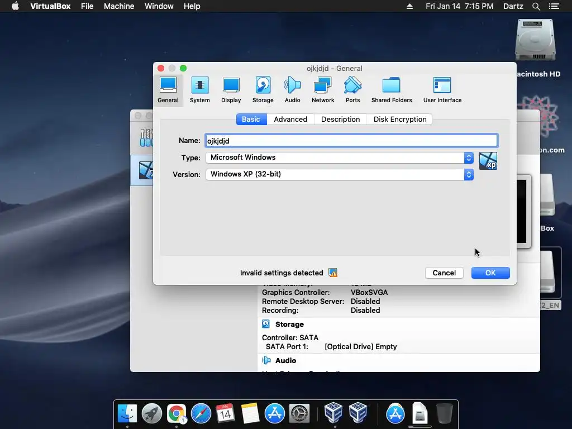Open the Display settings section

(x=231, y=90)
